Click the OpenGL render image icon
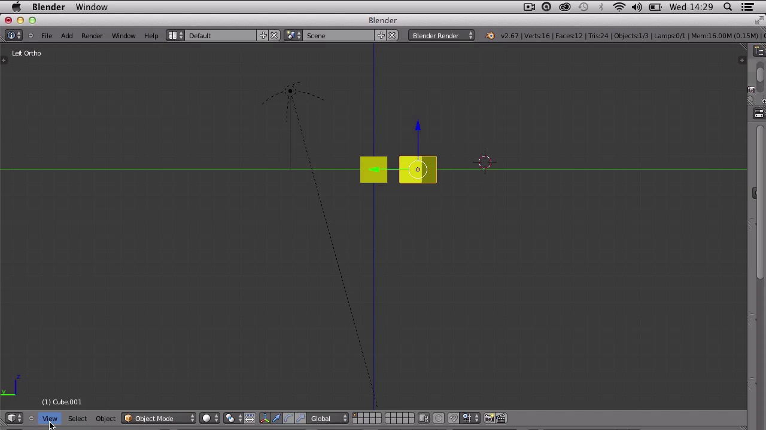 (489, 419)
